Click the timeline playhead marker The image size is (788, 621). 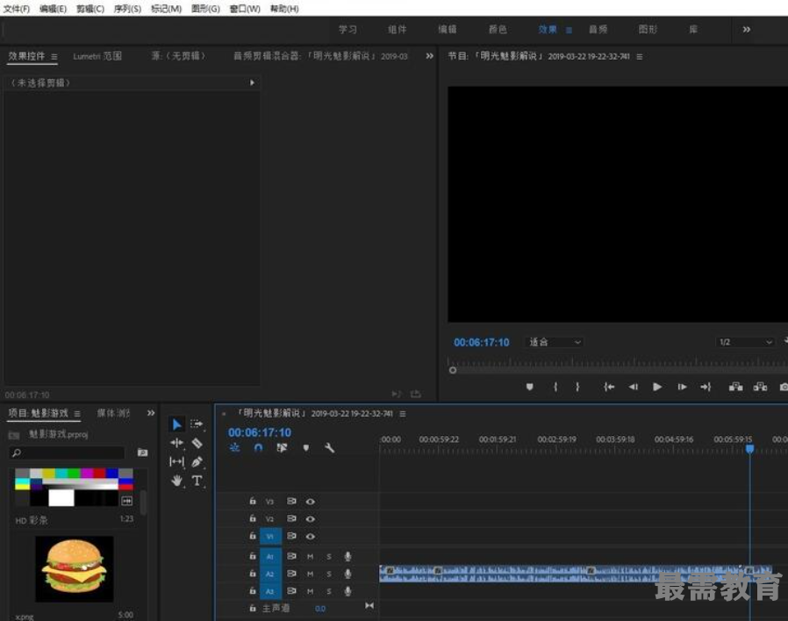pos(749,449)
